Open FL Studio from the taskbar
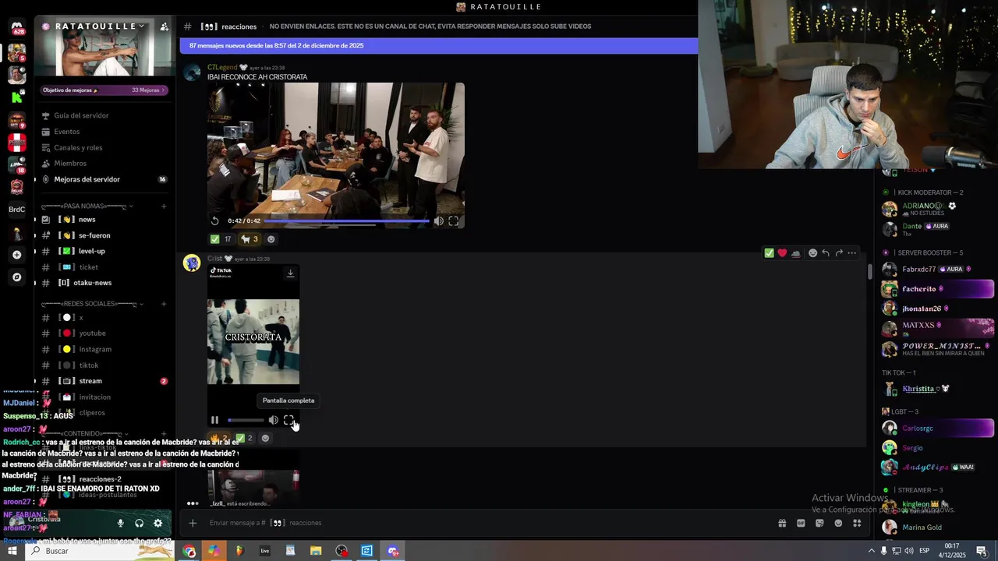This screenshot has height=561, width=998. (x=239, y=551)
